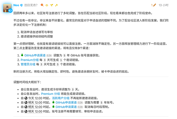Open the Premium分组 link in the channel list
This screenshot has height=119, width=177.
(30, 60)
